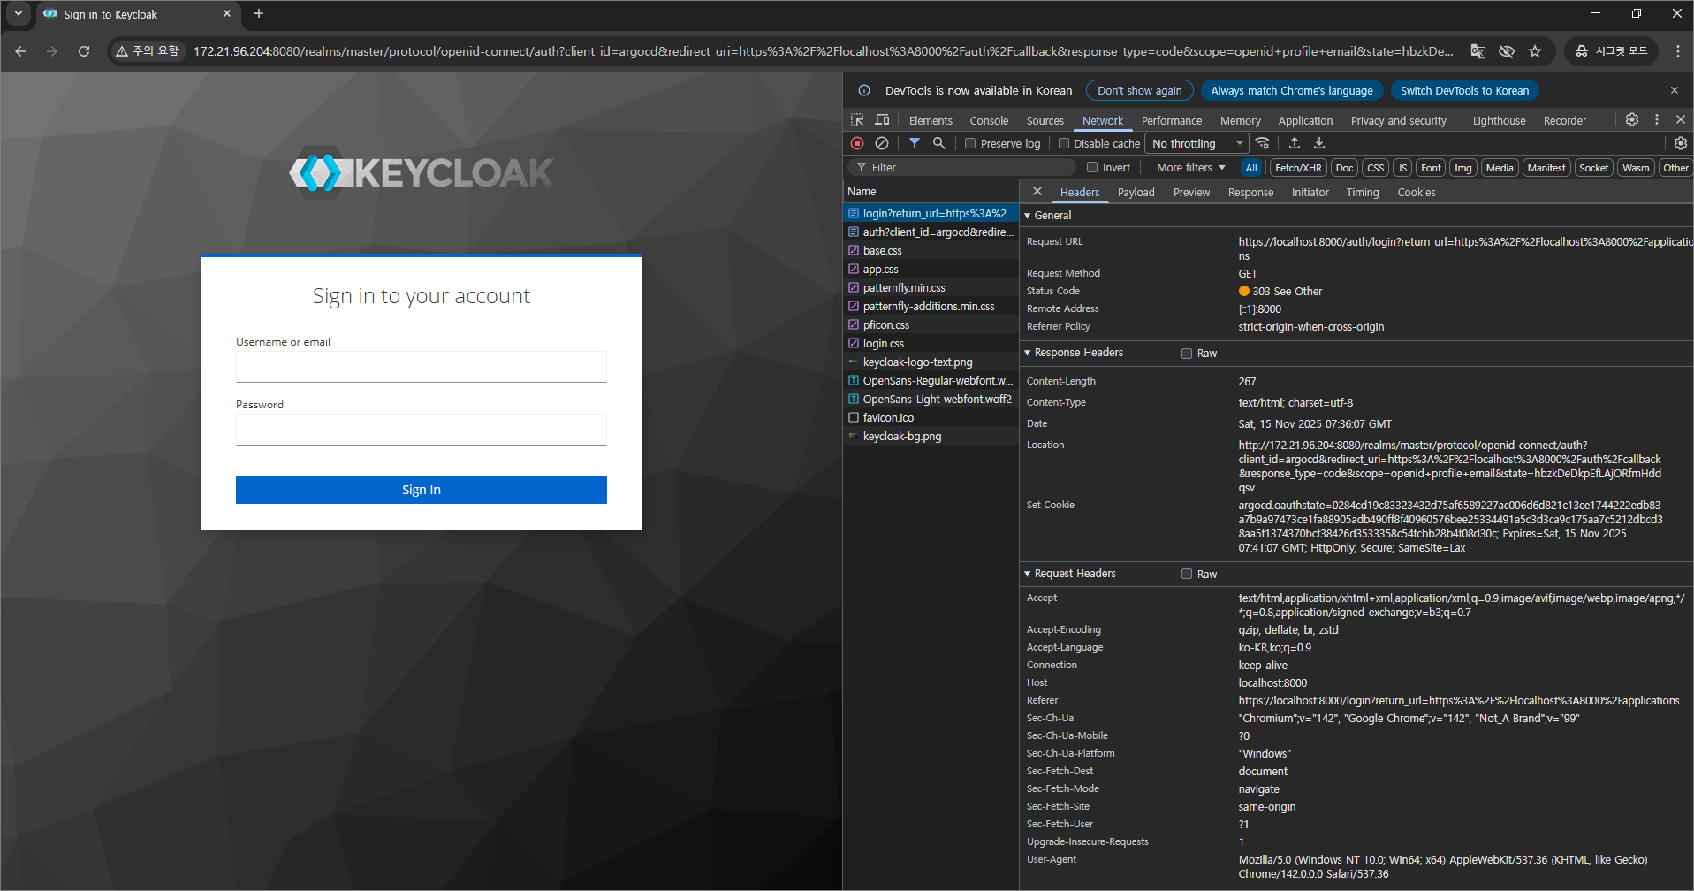Switch to the Application panel
The height and width of the screenshot is (891, 1694).
coord(1305,120)
